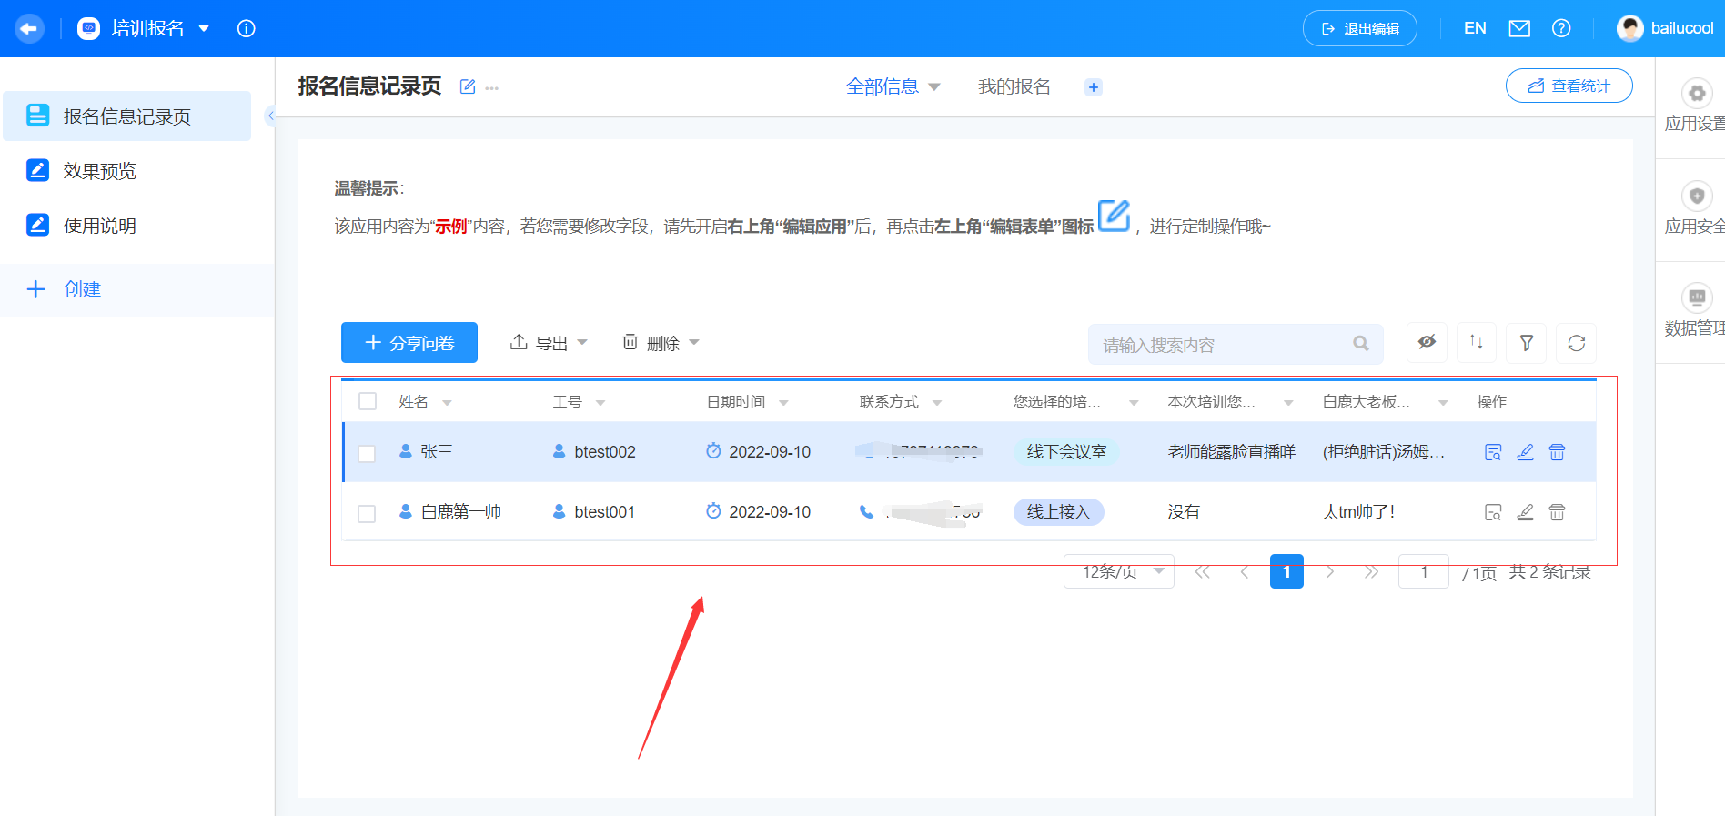1725x816 pixels.
Task: Open the filter funnel icon
Action: pos(1527,343)
